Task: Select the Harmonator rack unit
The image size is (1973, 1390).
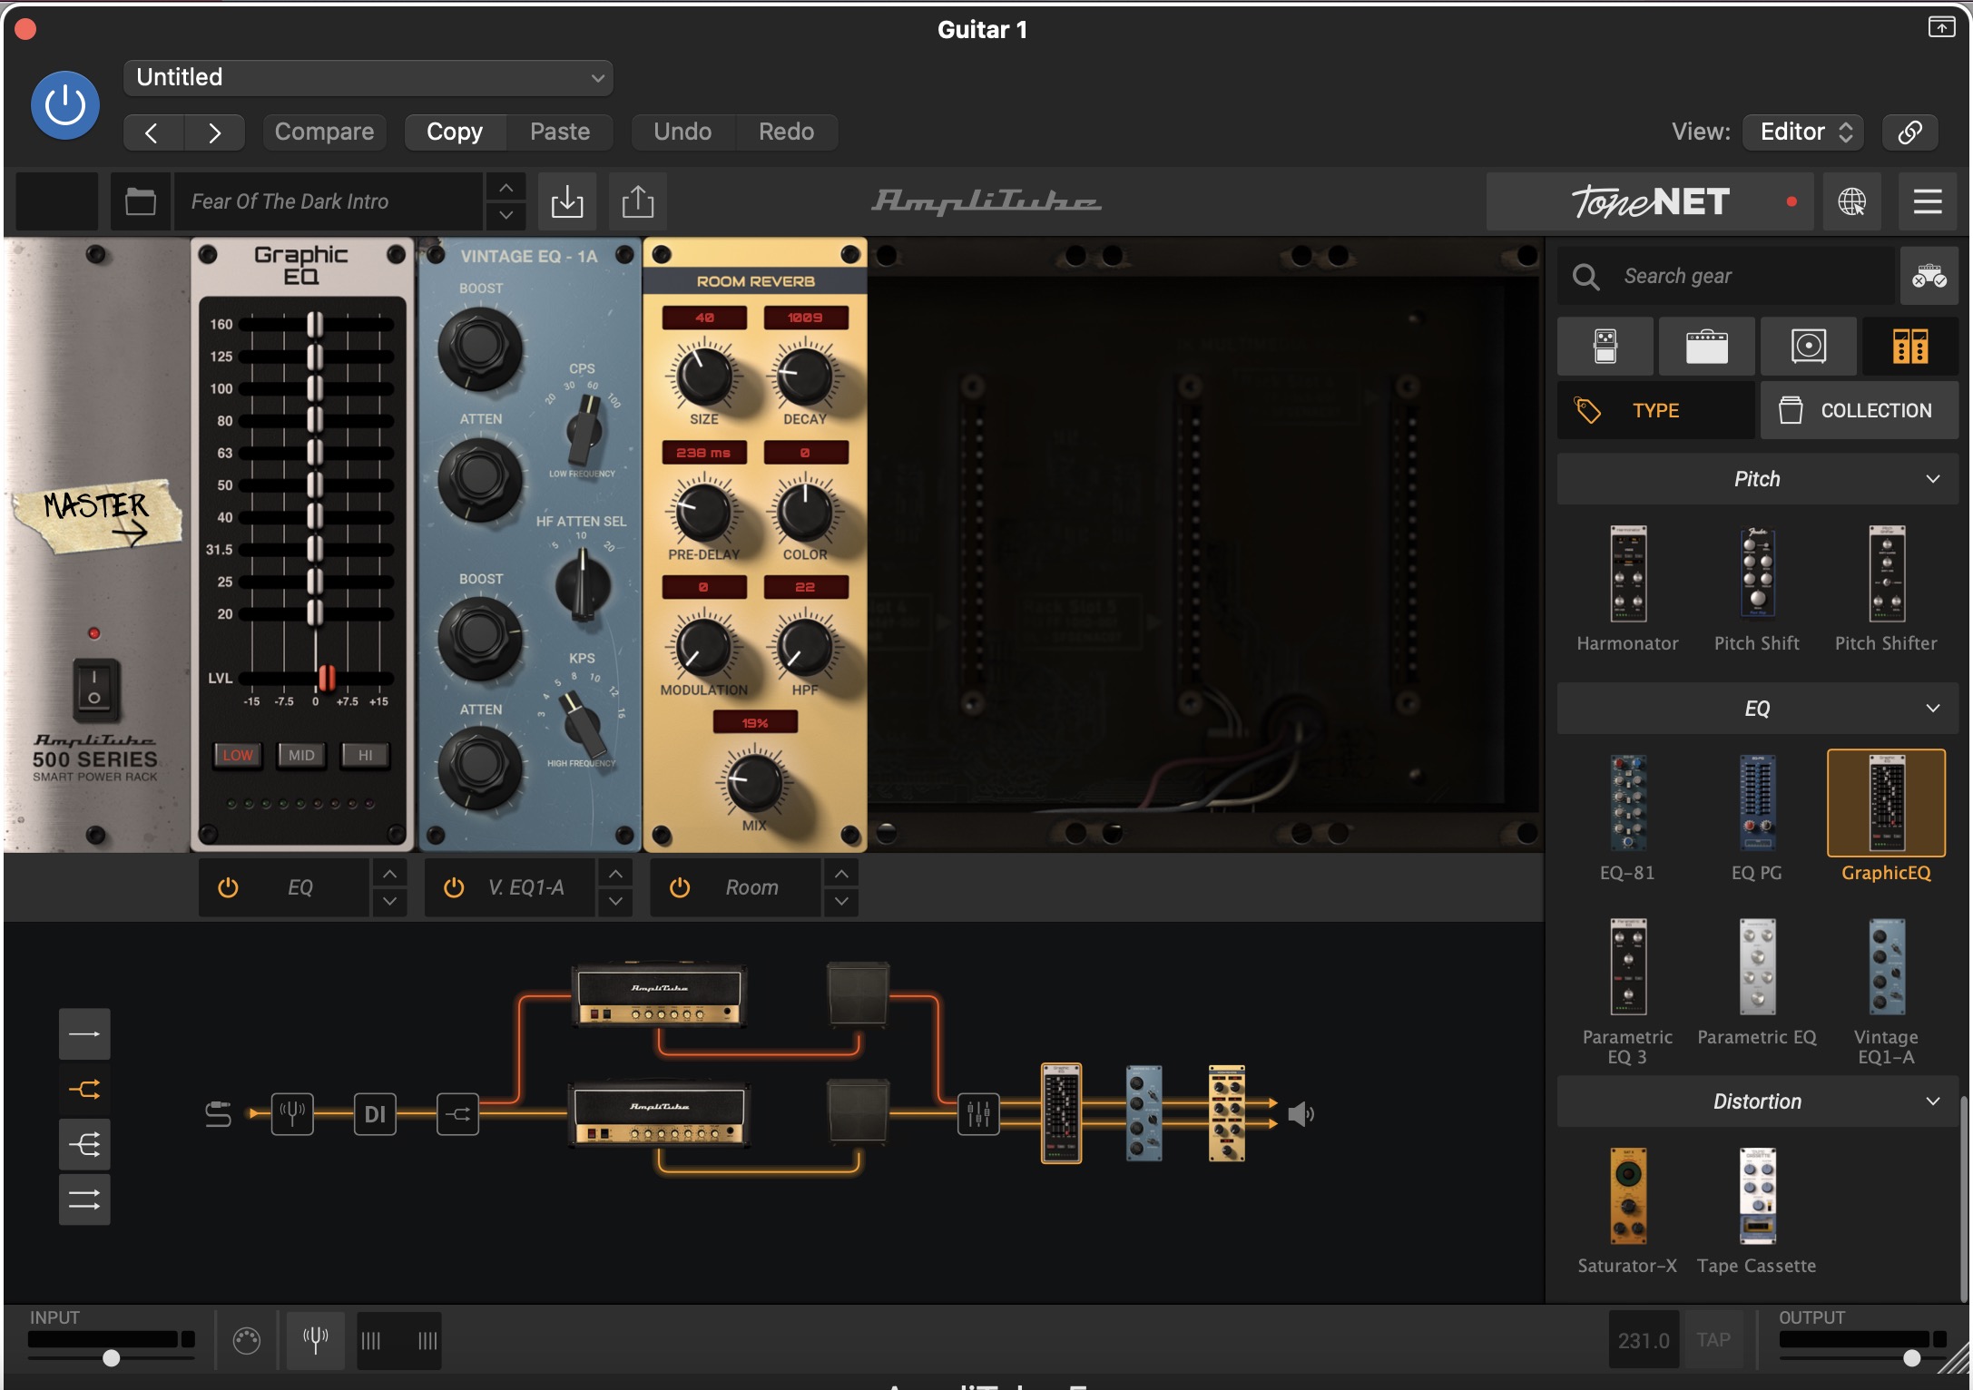Action: click(1627, 588)
